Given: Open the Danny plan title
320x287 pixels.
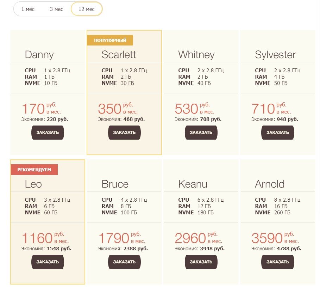Looking at the screenshot, I should coord(39,55).
